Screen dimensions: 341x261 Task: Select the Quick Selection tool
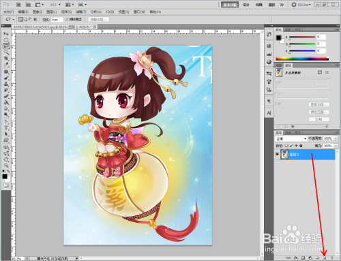click(6, 52)
